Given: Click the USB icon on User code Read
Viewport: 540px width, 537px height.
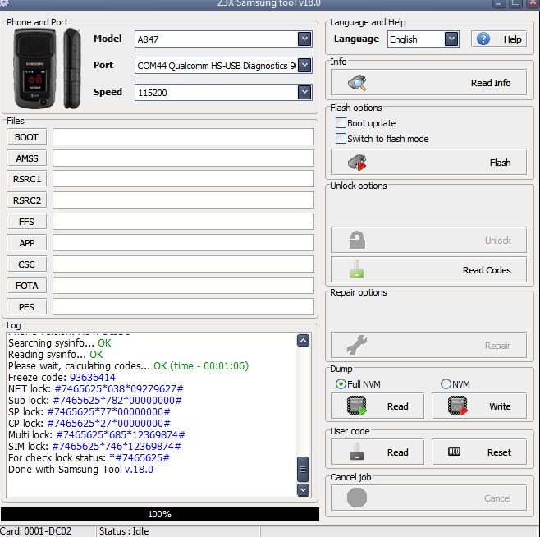Looking at the screenshot, I should [x=357, y=452].
